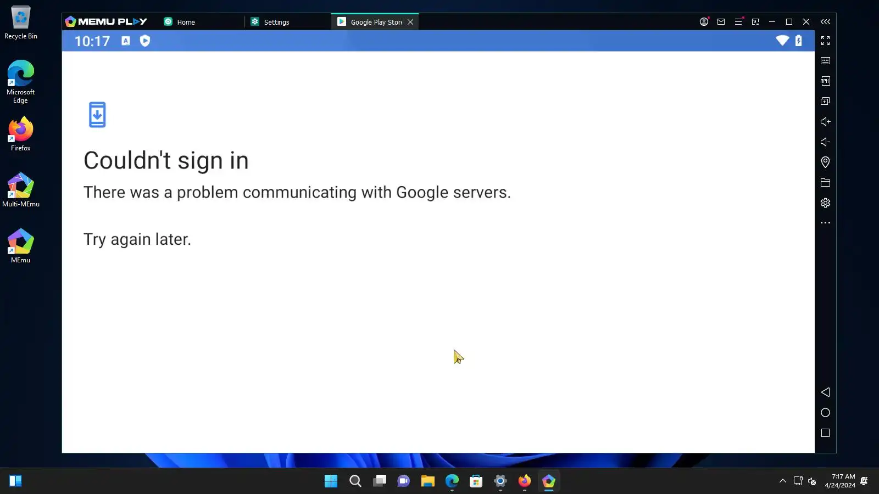Tap the Android back triangle button
879x494 pixels.
tap(825, 392)
